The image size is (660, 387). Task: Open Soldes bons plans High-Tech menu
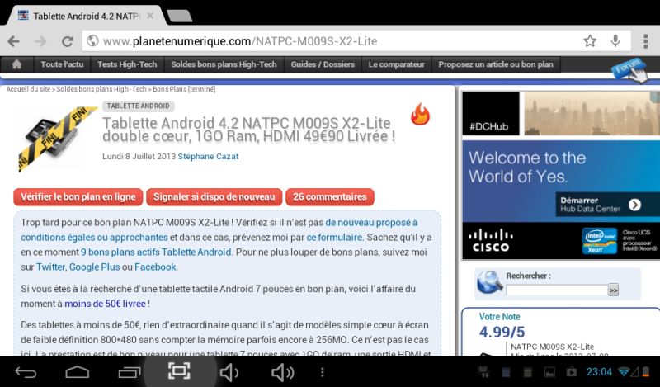pyautogui.click(x=224, y=64)
